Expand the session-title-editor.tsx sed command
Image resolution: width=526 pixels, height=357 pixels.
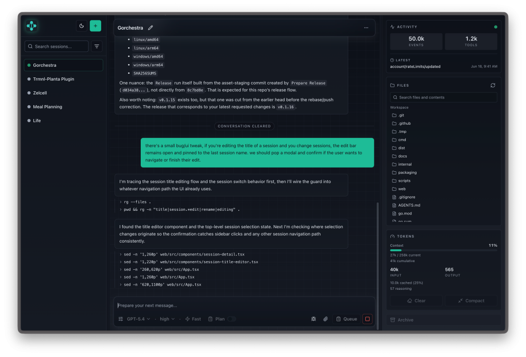pyautogui.click(x=189, y=262)
